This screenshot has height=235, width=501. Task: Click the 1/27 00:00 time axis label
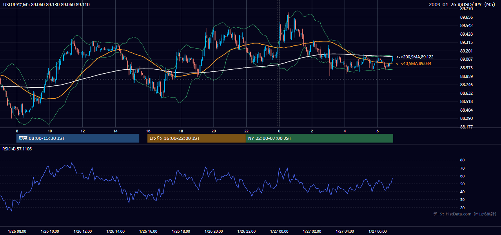279,231
